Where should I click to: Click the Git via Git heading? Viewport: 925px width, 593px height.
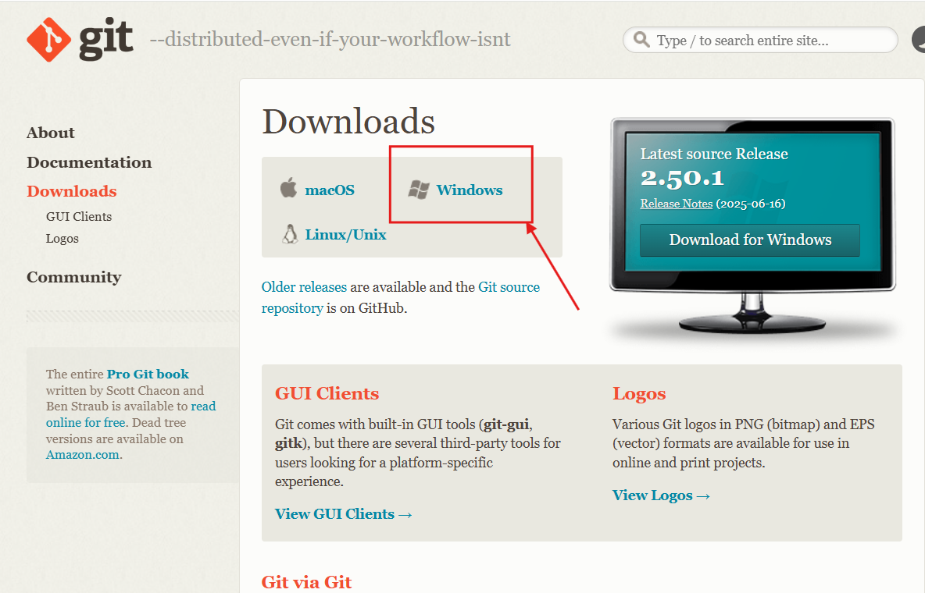pyautogui.click(x=307, y=582)
